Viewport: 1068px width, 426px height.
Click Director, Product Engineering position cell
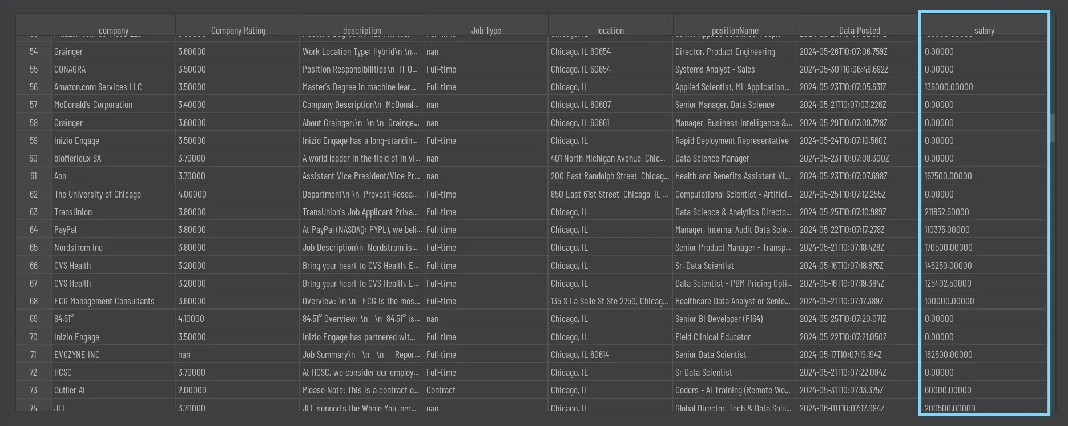pyautogui.click(x=735, y=51)
